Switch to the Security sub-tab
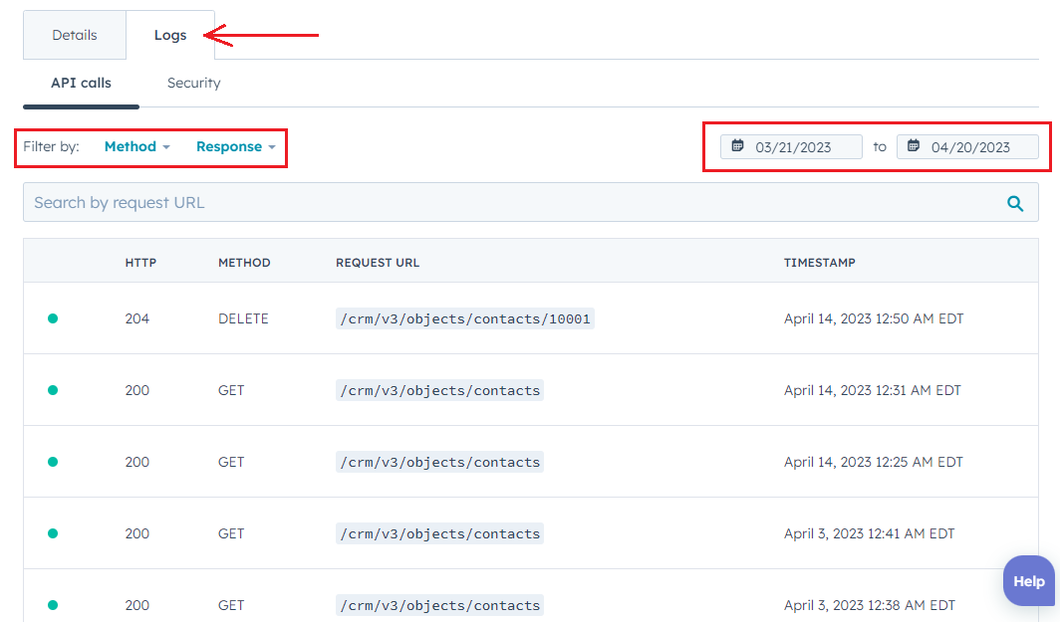The width and height of the screenshot is (1060, 622). (193, 83)
